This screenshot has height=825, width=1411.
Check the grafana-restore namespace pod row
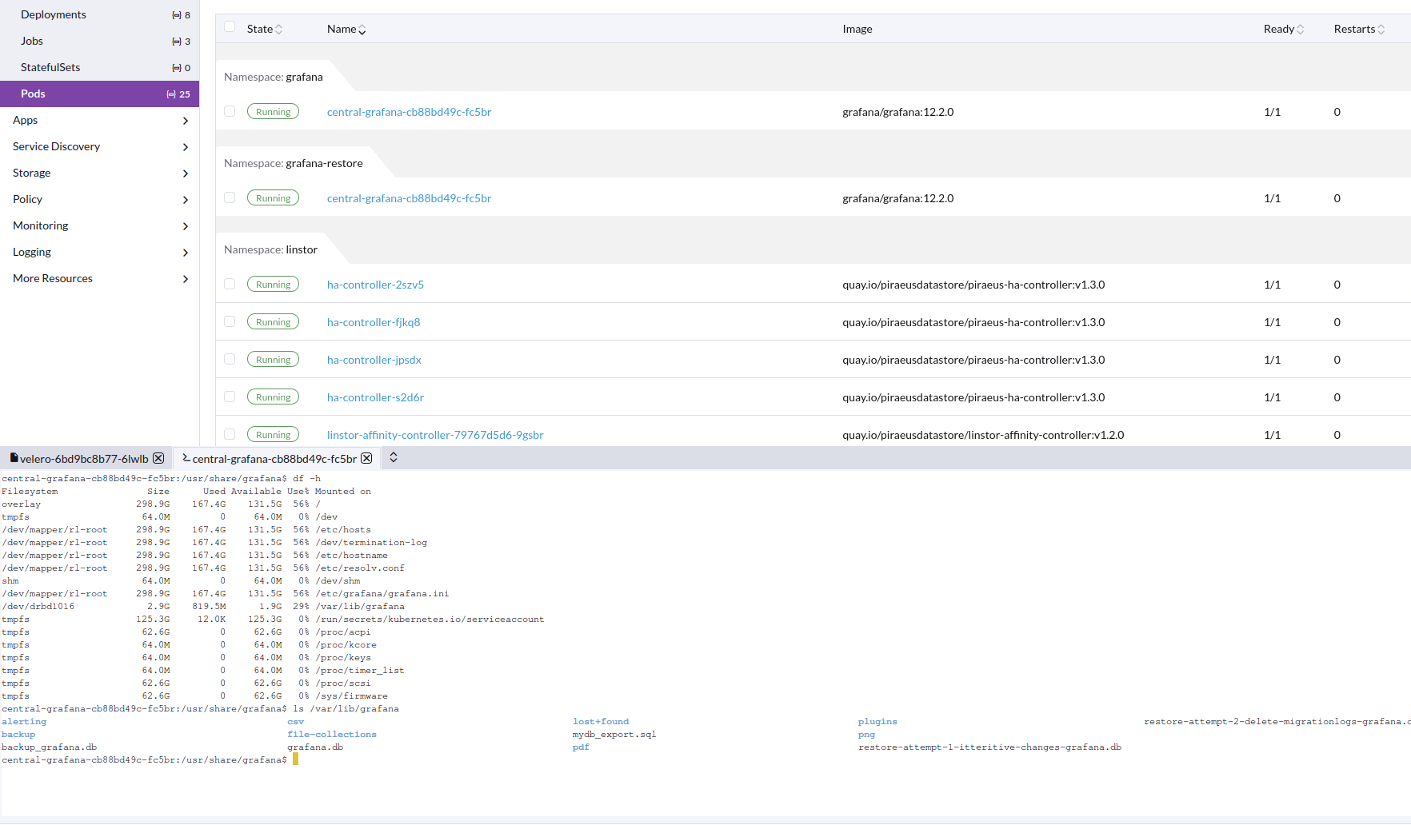pyautogui.click(x=230, y=198)
